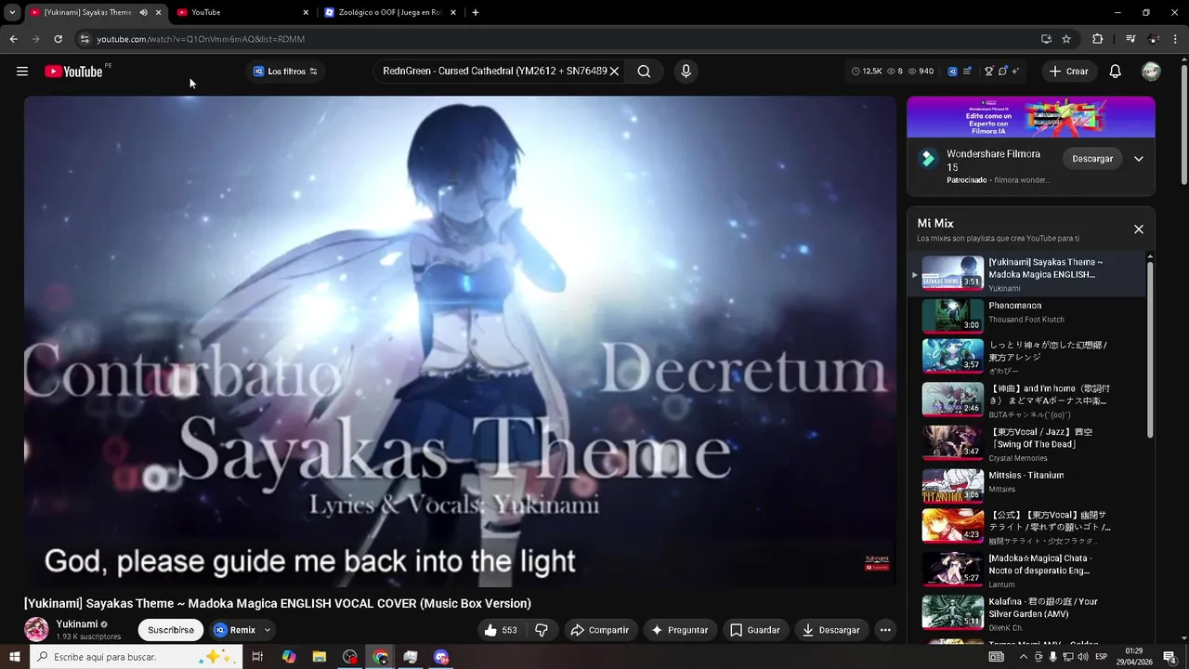Open the browser extensions puzzle icon
This screenshot has height=669, width=1189.
(x=1098, y=39)
